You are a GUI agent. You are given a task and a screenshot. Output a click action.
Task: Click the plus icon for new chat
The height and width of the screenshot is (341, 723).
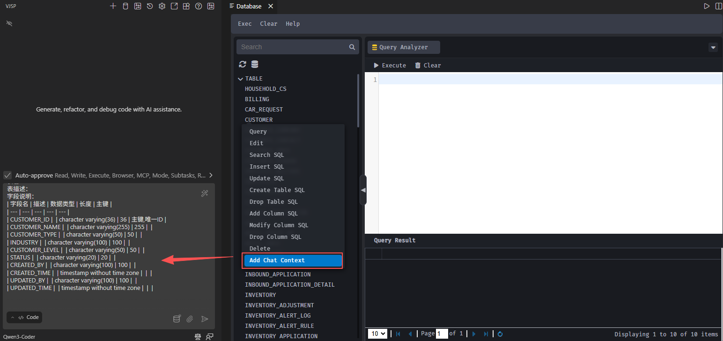click(113, 6)
